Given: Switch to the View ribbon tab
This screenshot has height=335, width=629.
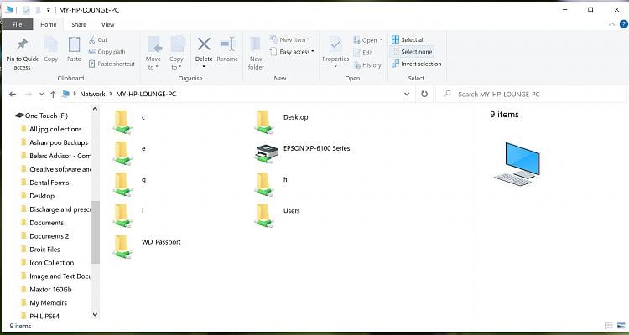Looking at the screenshot, I should (x=107, y=24).
